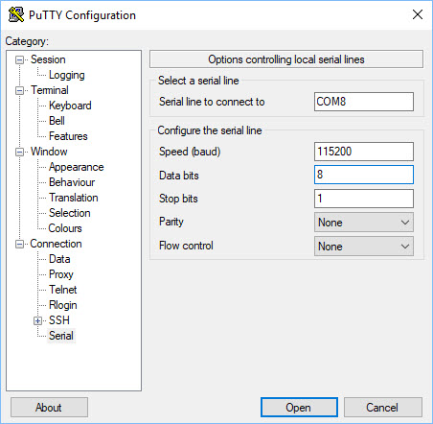The image size is (433, 424).
Task: Select the Telnet category
Action: coord(63,290)
